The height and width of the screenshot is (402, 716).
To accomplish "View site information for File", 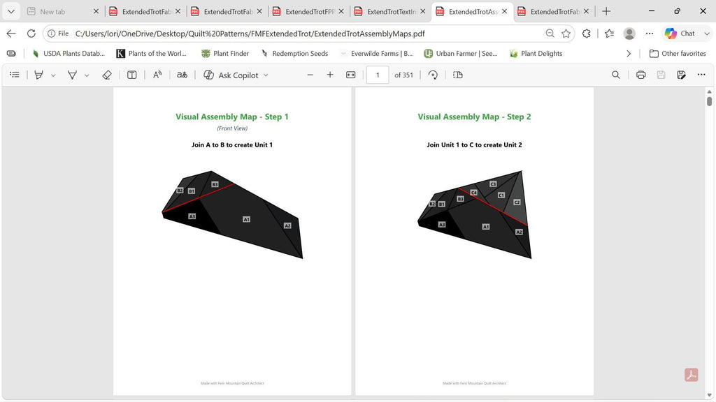I will pos(58,33).
